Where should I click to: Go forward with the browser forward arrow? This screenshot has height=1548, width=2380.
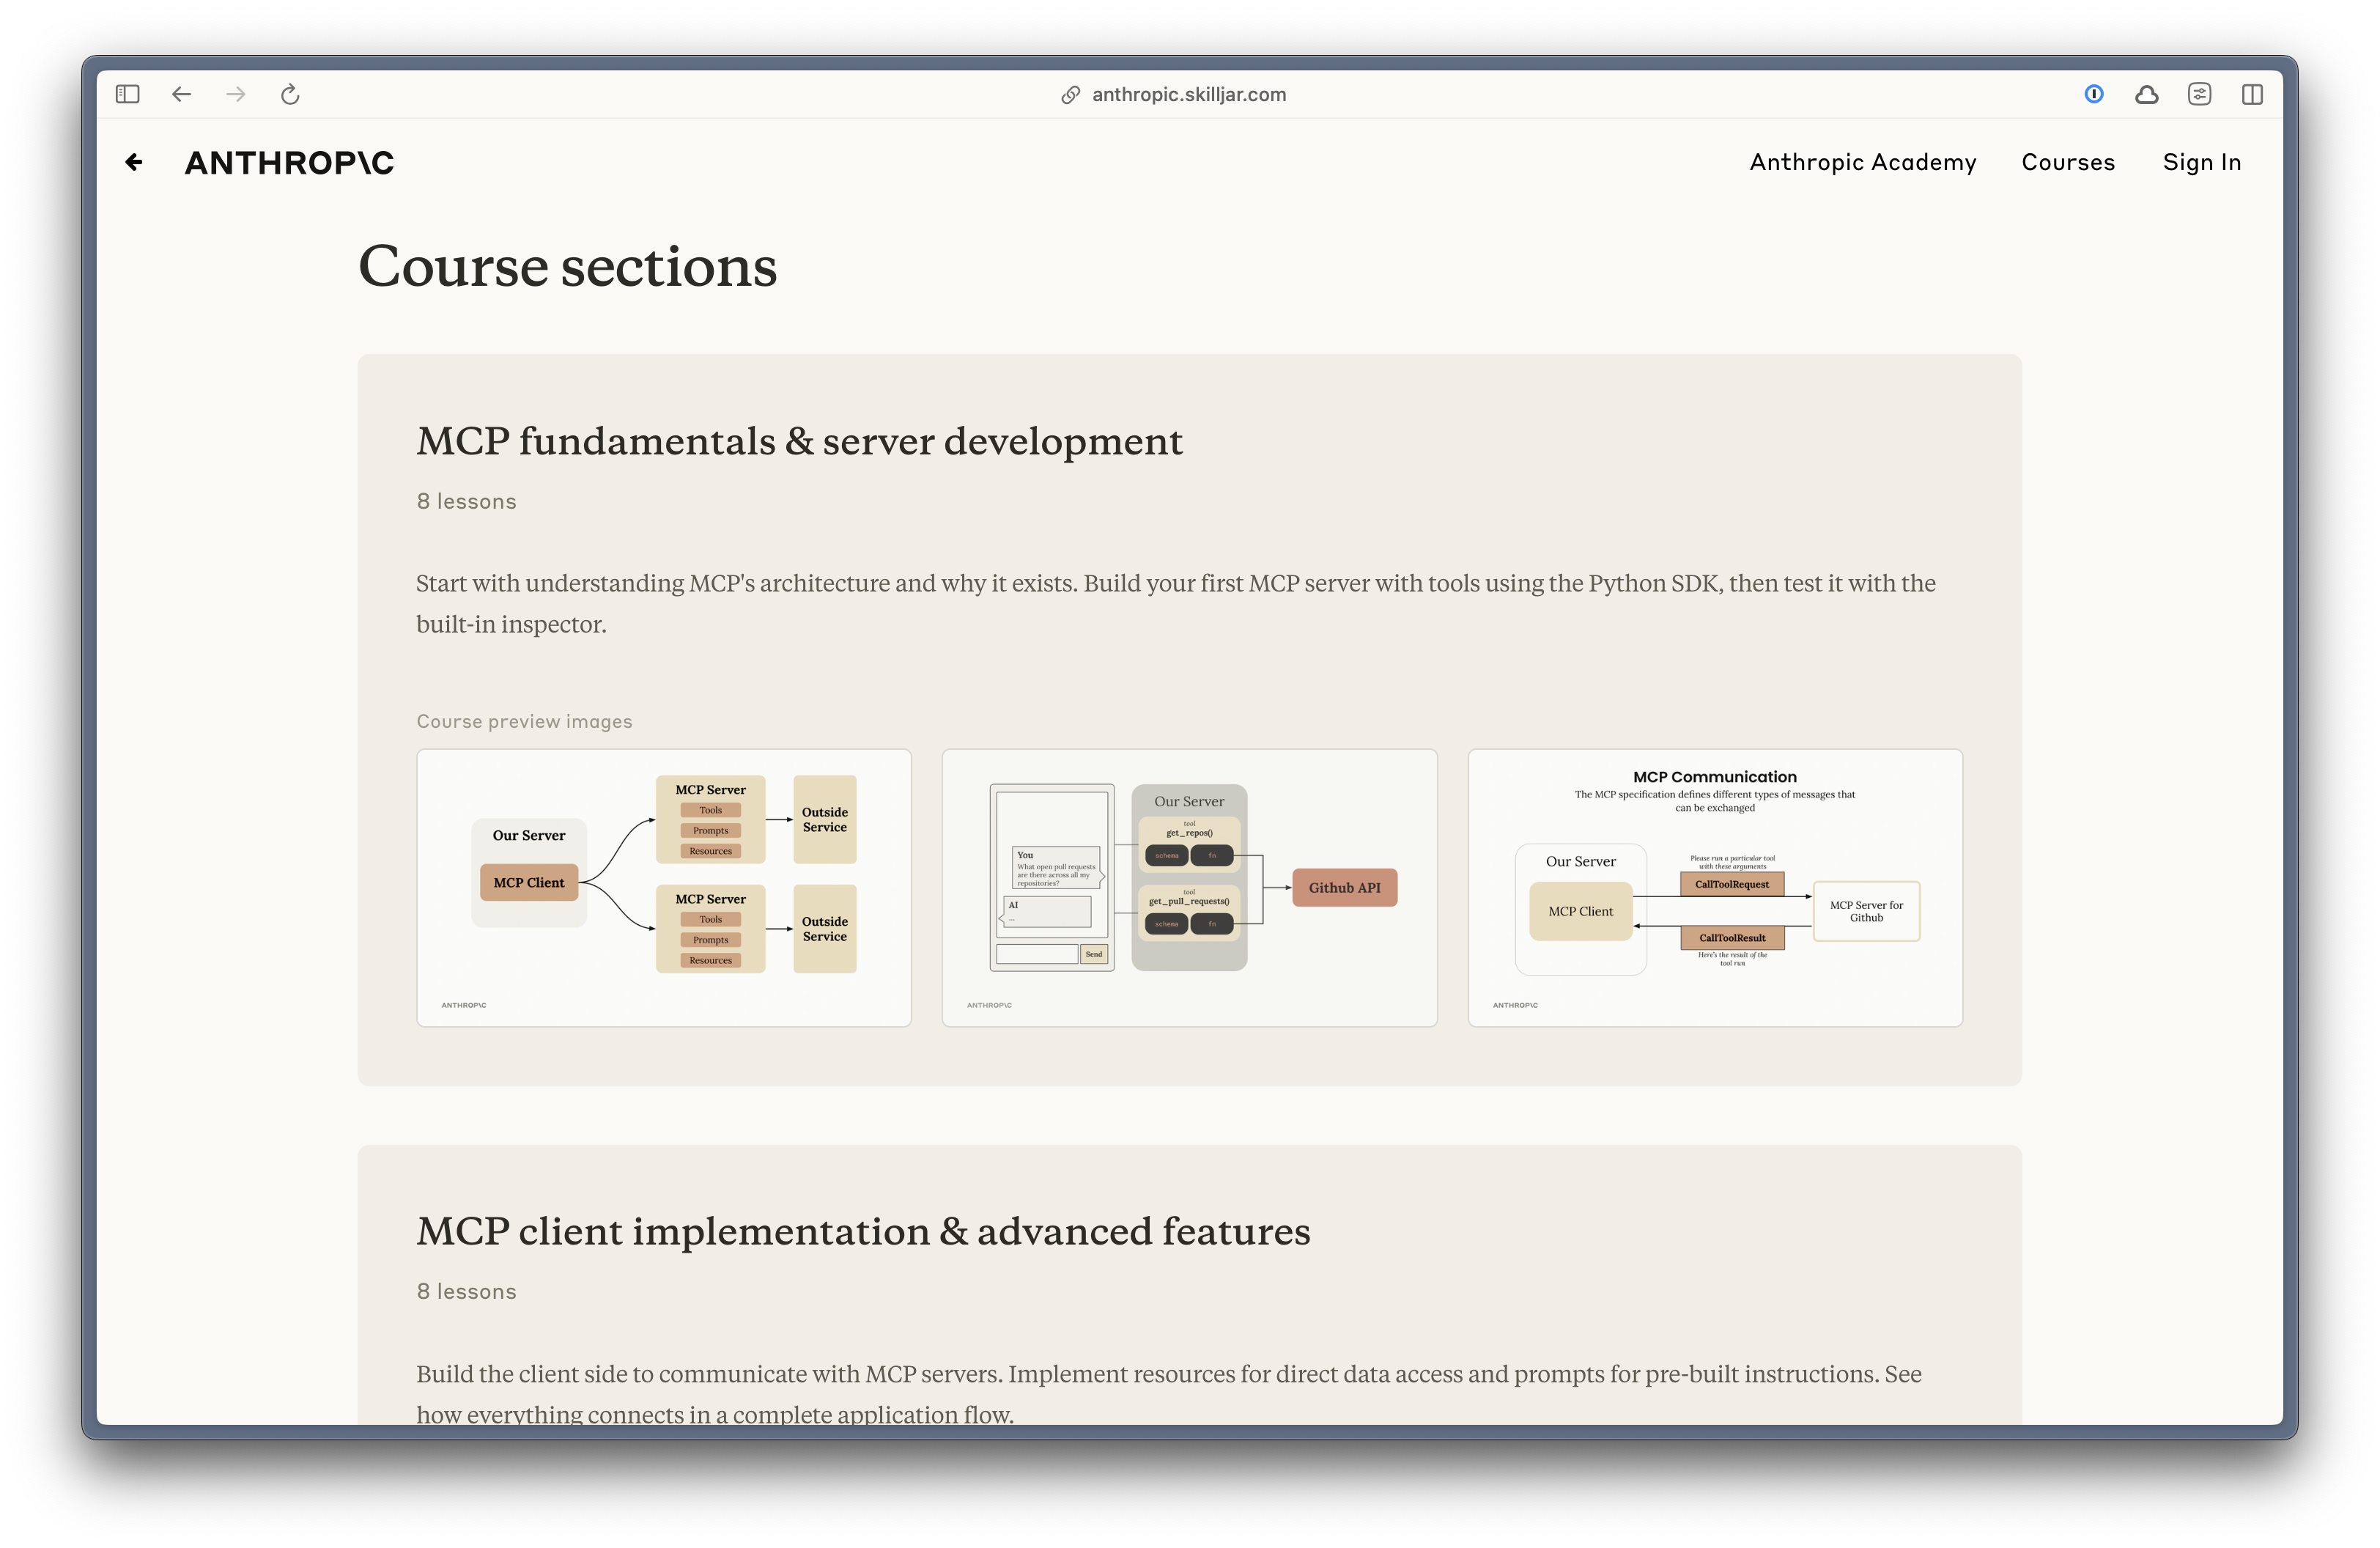click(x=236, y=94)
